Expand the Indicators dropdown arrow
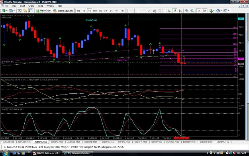This screenshot has width=249, height=156. click(x=214, y=11)
